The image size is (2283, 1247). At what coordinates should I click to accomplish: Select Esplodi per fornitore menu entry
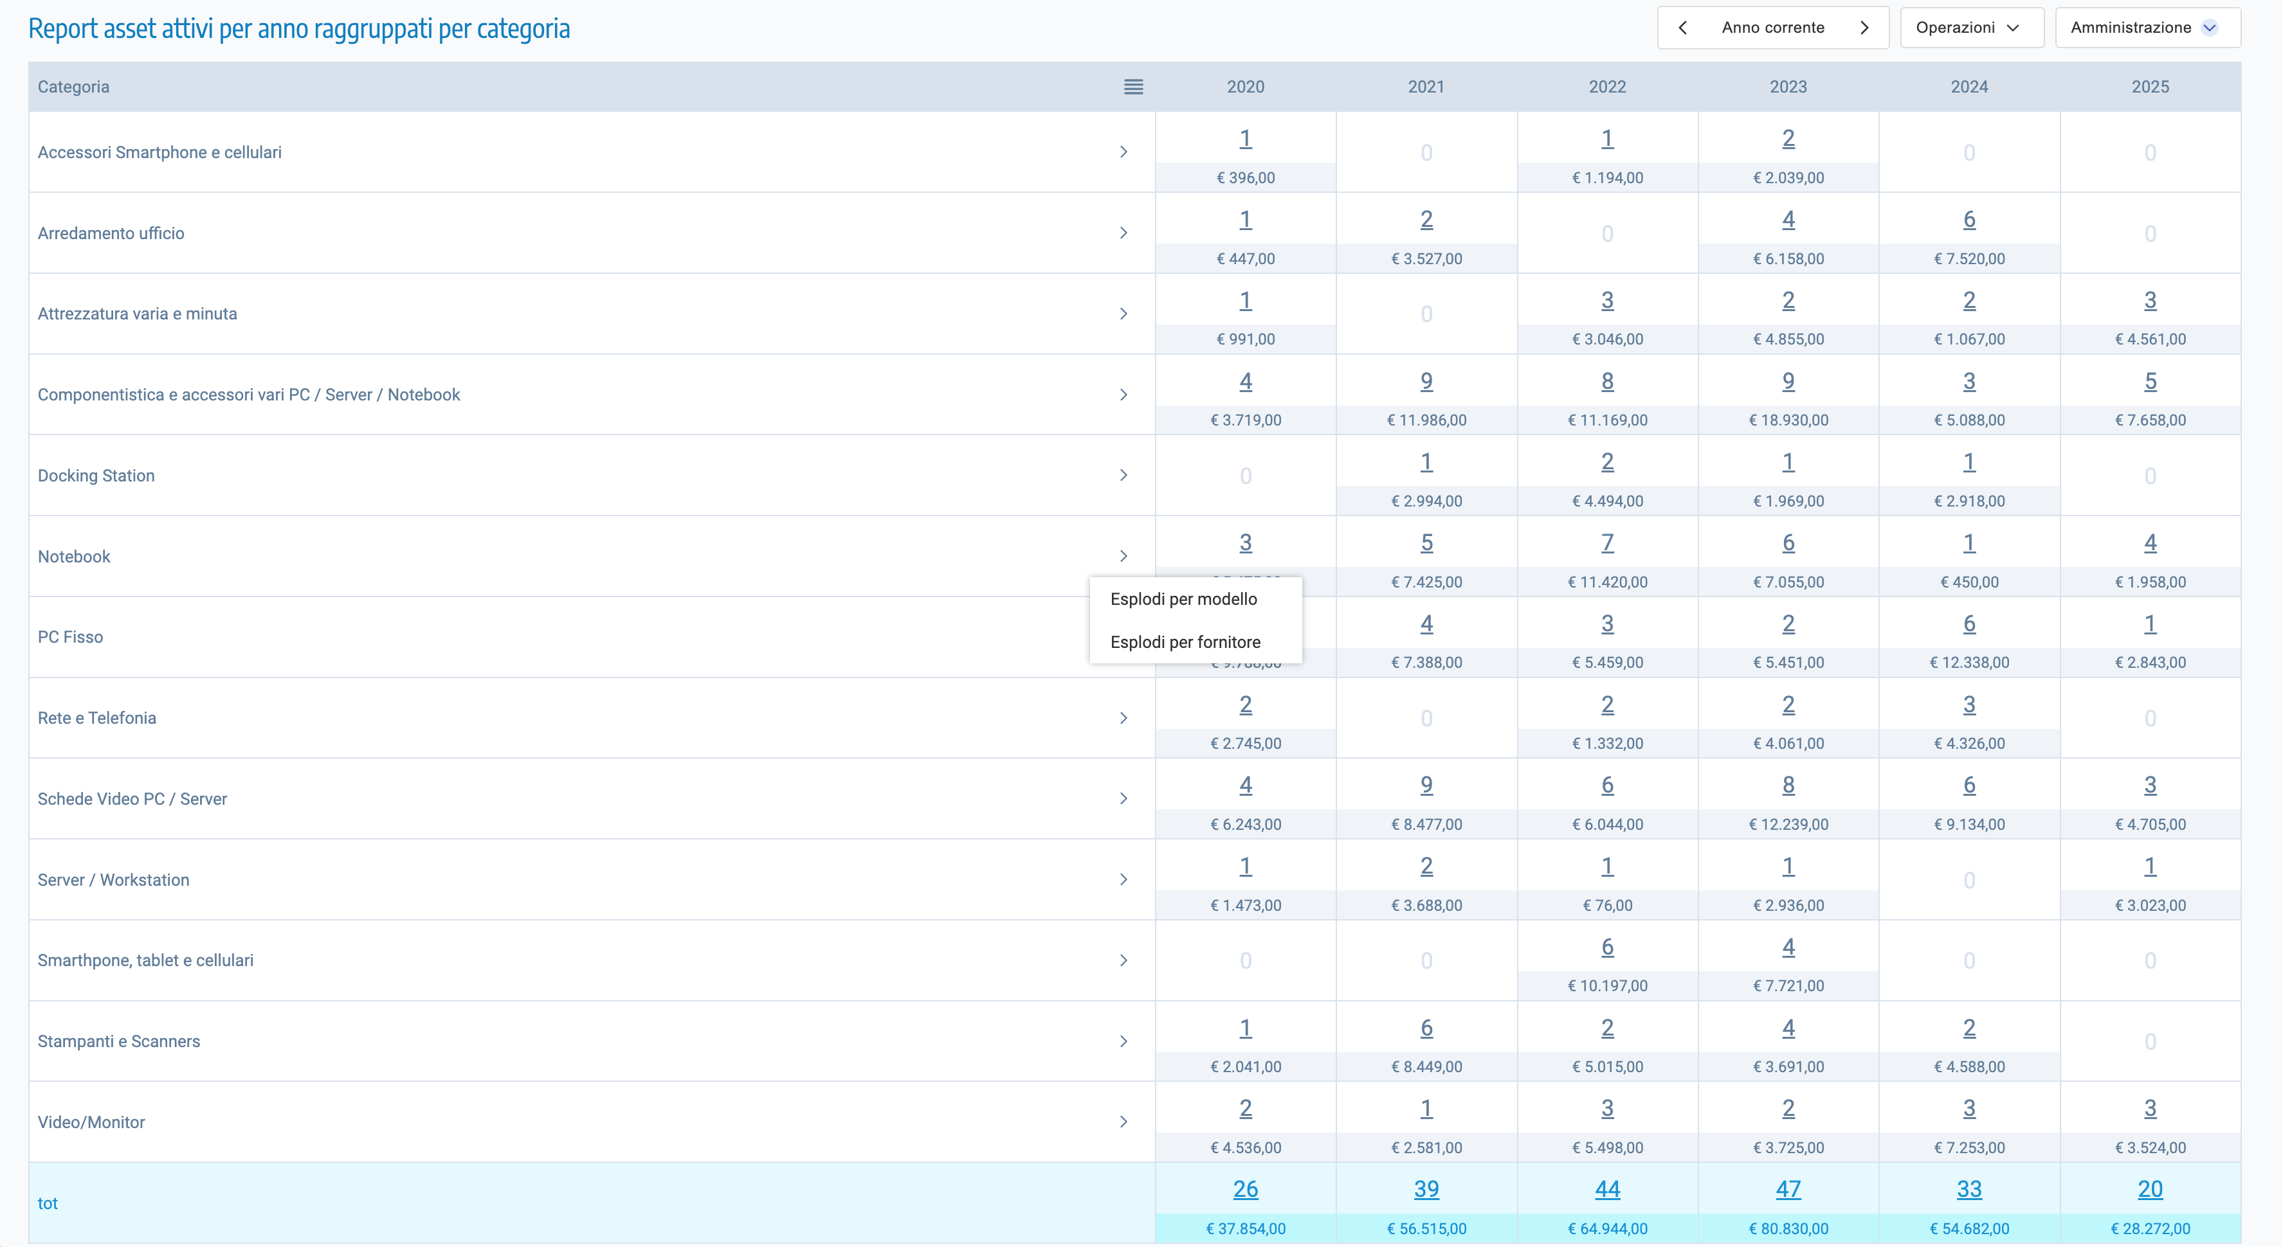pos(1185,642)
